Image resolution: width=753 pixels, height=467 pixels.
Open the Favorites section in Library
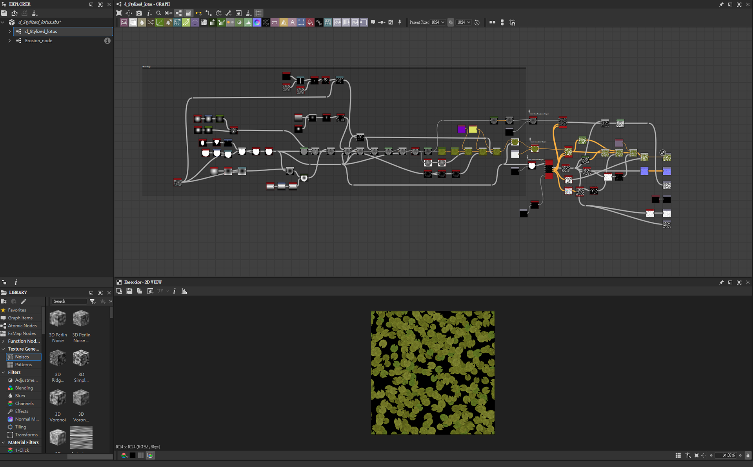(17, 310)
